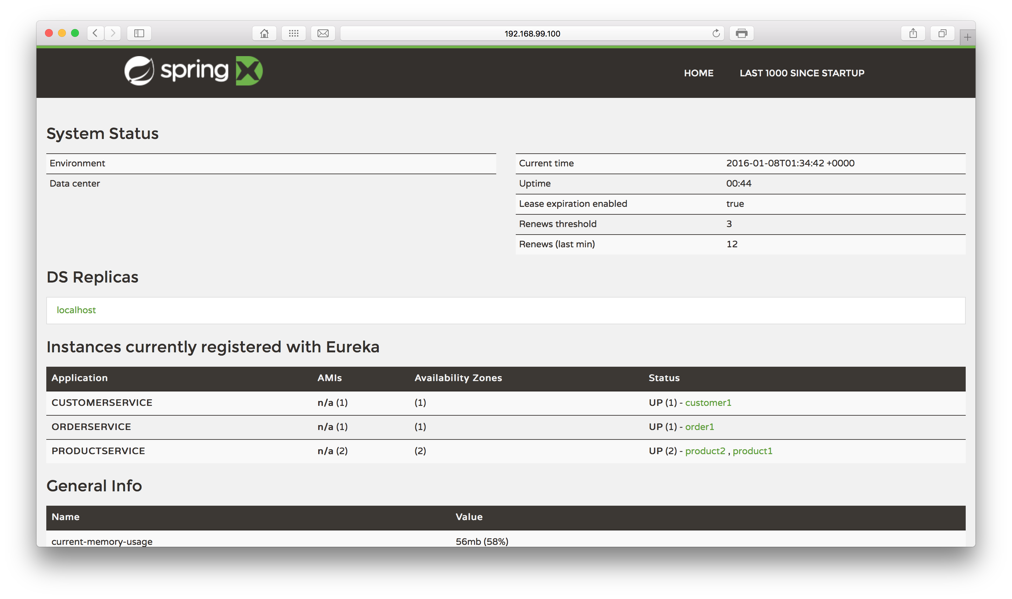Screen dimensions: 1012x599
Task: Click the Renews (last min) label
Action: point(557,244)
